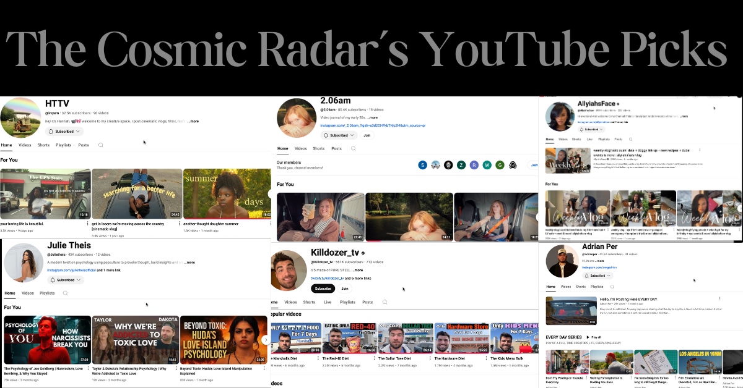Open 'Los Angeles in 16mm' video thumbnail

(x=699, y=363)
